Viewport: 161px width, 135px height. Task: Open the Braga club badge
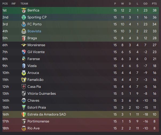(x=24, y=38)
